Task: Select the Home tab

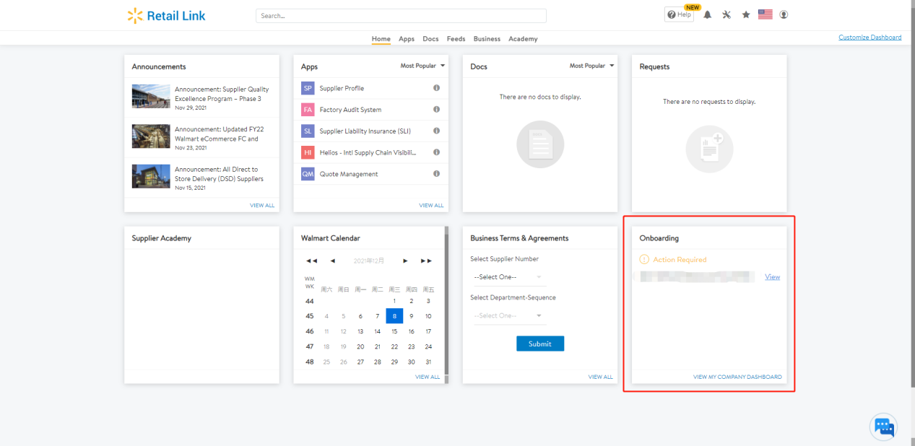Action: (381, 39)
